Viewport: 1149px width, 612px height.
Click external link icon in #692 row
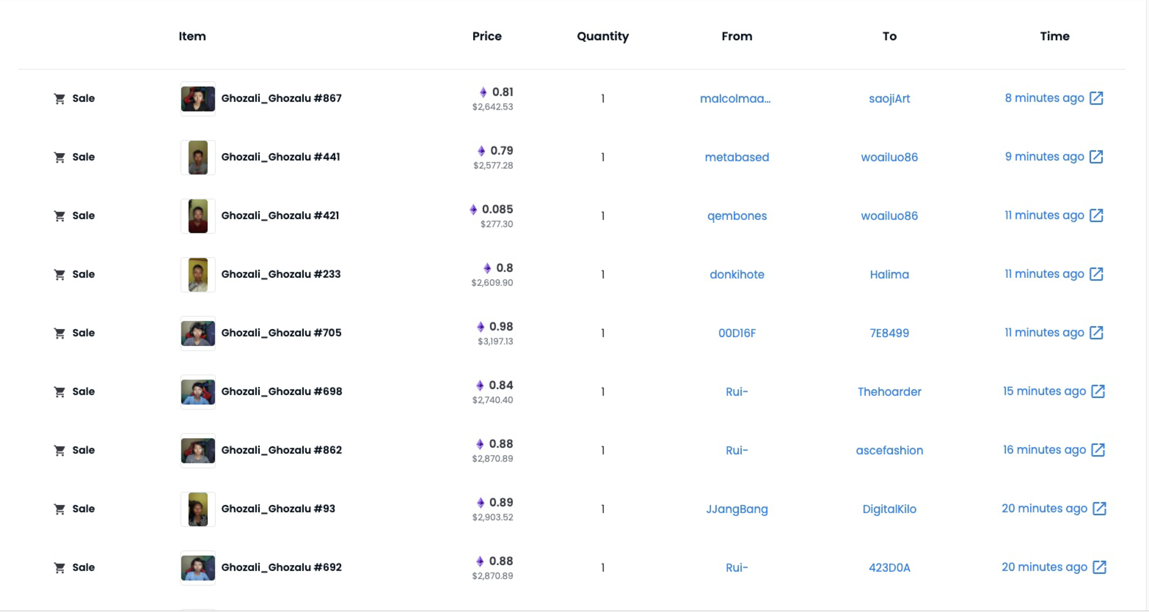point(1099,567)
